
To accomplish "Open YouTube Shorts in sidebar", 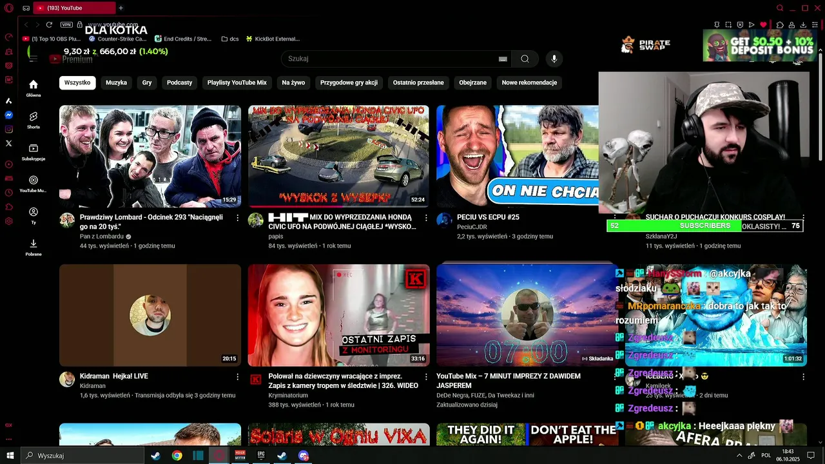I will click(34, 120).
